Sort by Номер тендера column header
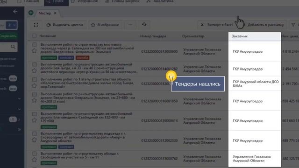The image size is (299, 168). tap(153, 36)
